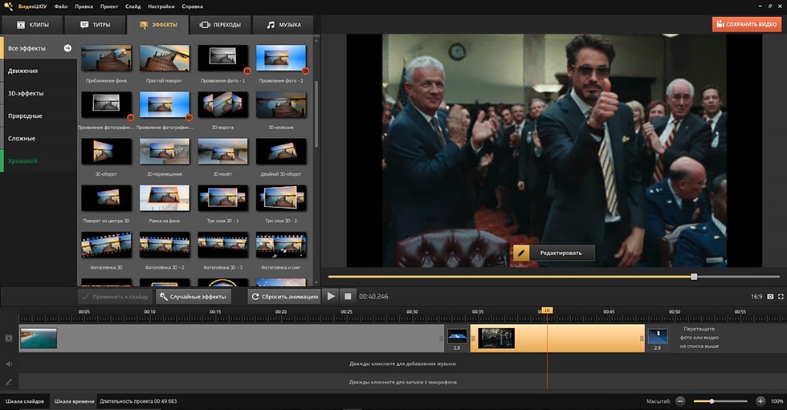Open the Справка menu
Image resolution: width=787 pixels, height=410 pixels.
[x=192, y=6]
